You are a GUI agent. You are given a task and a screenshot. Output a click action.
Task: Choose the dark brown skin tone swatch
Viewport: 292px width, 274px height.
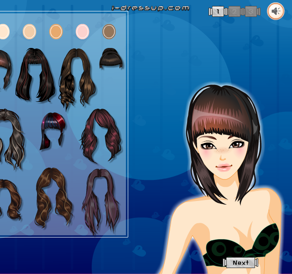pos(109,32)
